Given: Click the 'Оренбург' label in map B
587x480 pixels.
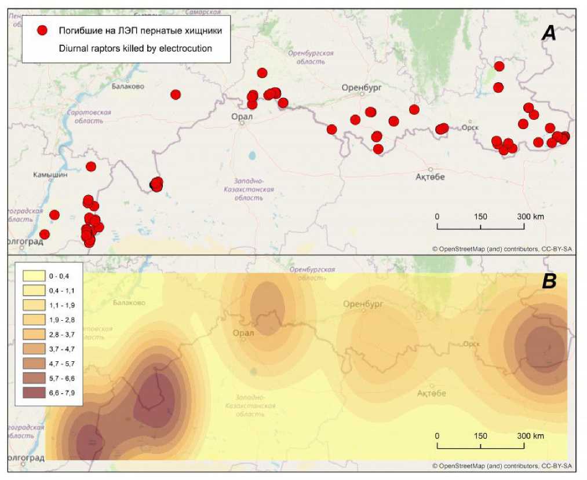Looking at the screenshot, I should pyautogui.click(x=363, y=304).
